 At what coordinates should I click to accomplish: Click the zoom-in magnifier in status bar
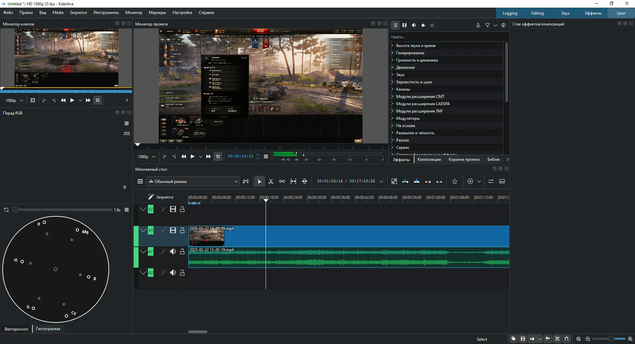point(630,339)
